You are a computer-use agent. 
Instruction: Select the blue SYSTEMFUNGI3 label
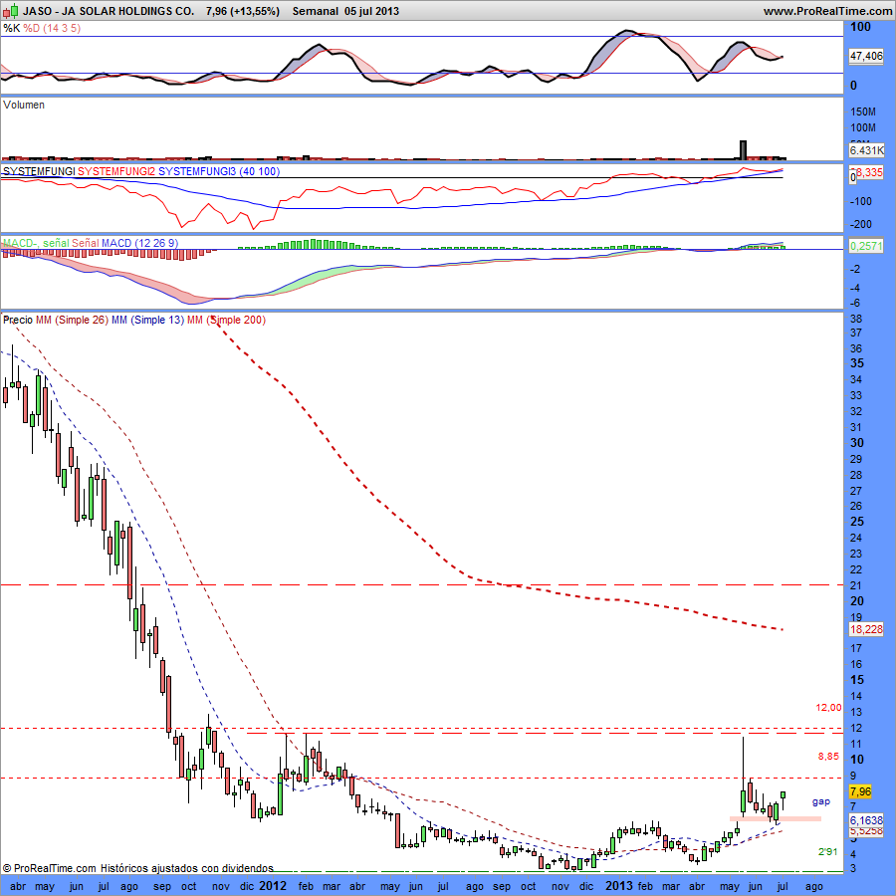tap(197, 171)
